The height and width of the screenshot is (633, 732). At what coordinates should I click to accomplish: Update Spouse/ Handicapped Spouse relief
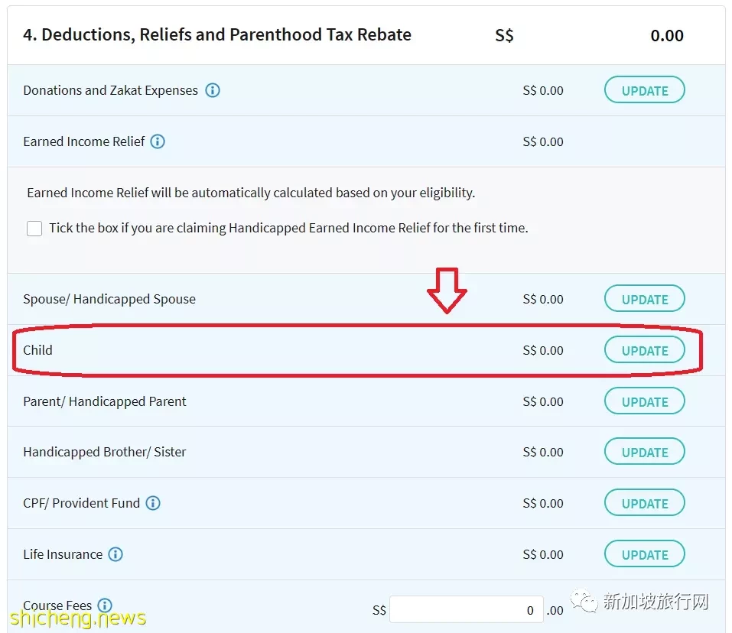(x=644, y=299)
